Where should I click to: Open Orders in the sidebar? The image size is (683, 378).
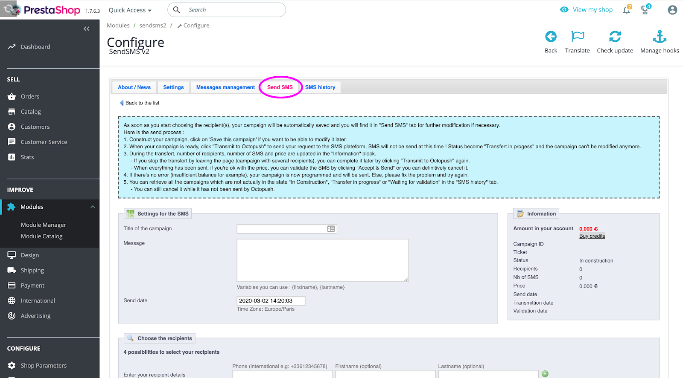[x=30, y=96]
